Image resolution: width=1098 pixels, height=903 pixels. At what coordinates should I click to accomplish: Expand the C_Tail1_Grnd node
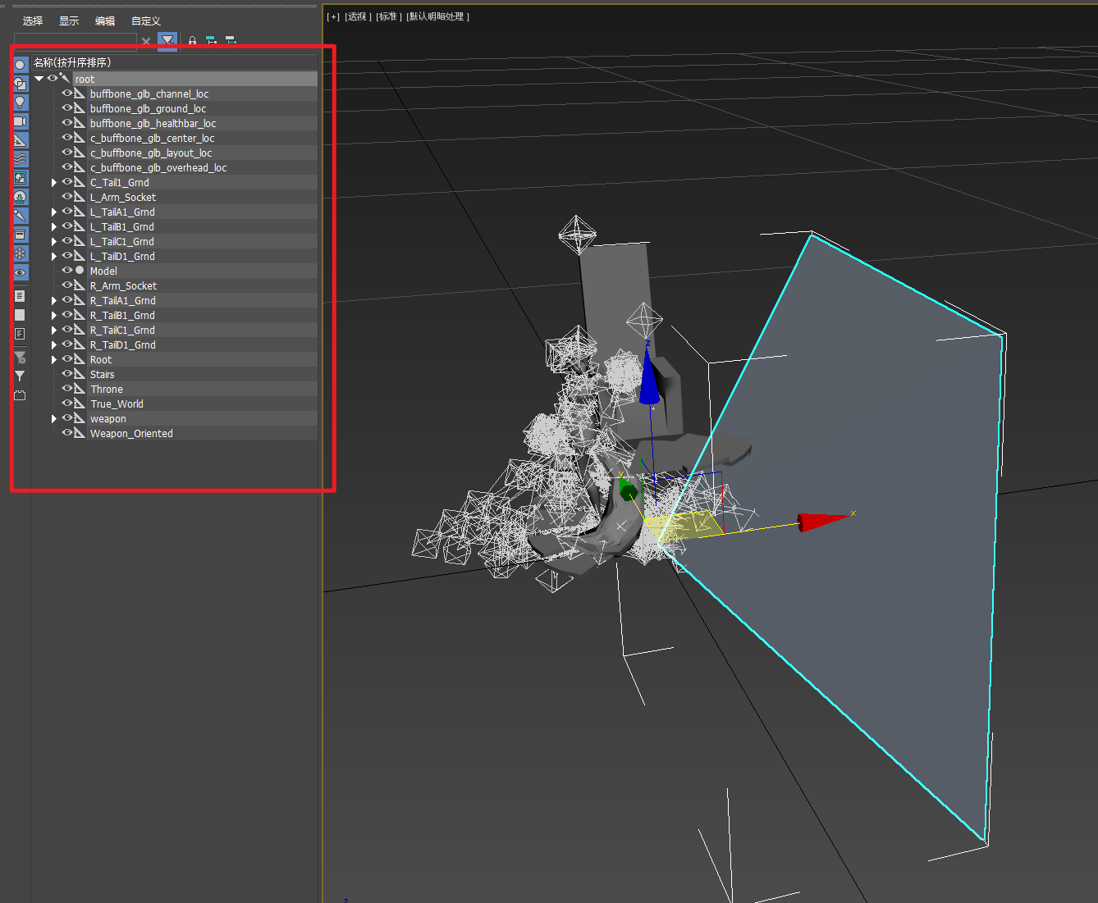tap(54, 182)
